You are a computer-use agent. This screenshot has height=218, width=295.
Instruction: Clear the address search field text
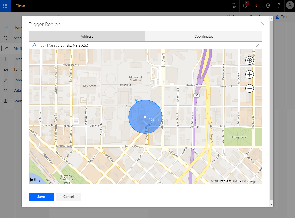coord(258,45)
